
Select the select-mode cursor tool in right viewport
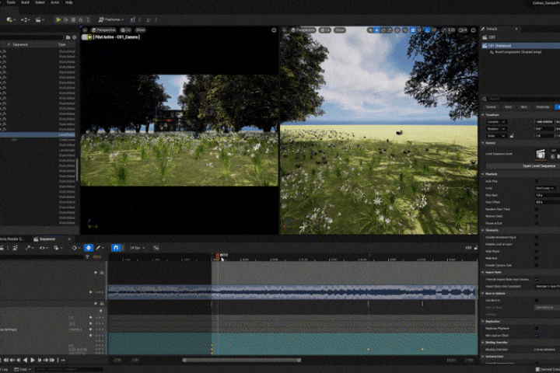coord(370,30)
